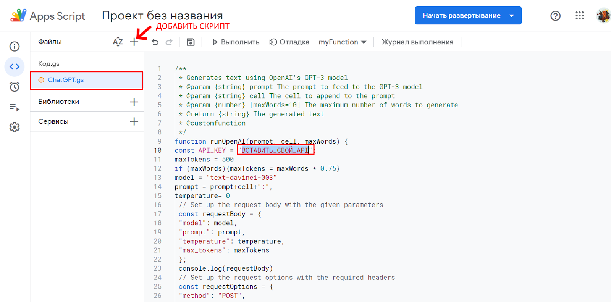
Task: Open Журнал выполнения execution log
Action: 417,42
